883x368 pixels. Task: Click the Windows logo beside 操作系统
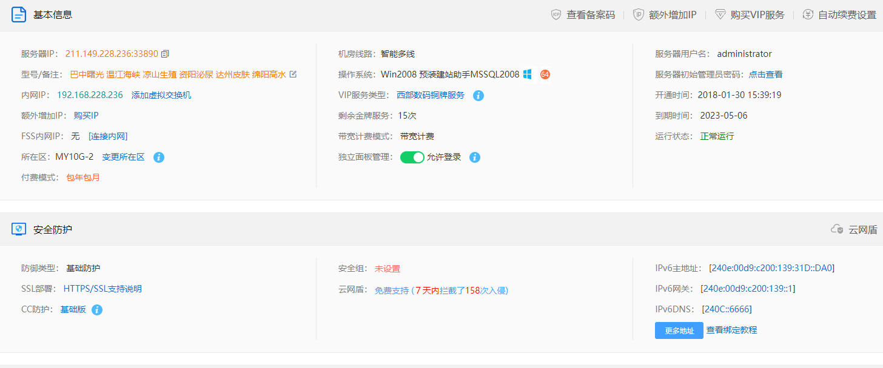pyautogui.click(x=527, y=74)
